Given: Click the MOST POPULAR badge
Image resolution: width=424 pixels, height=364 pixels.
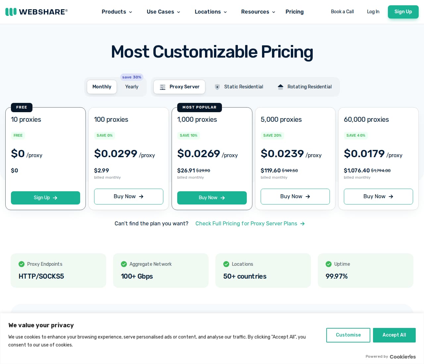Looking at the screenshot, I should tap(199, 107).
